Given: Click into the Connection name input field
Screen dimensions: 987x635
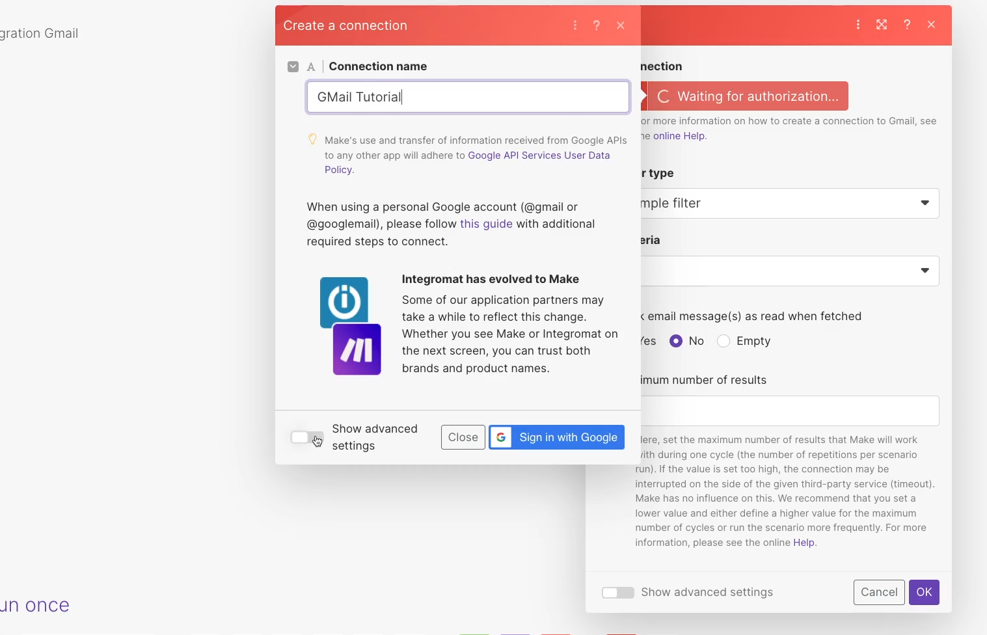Looking at the screenshot, I should click(x=468, y=97).
